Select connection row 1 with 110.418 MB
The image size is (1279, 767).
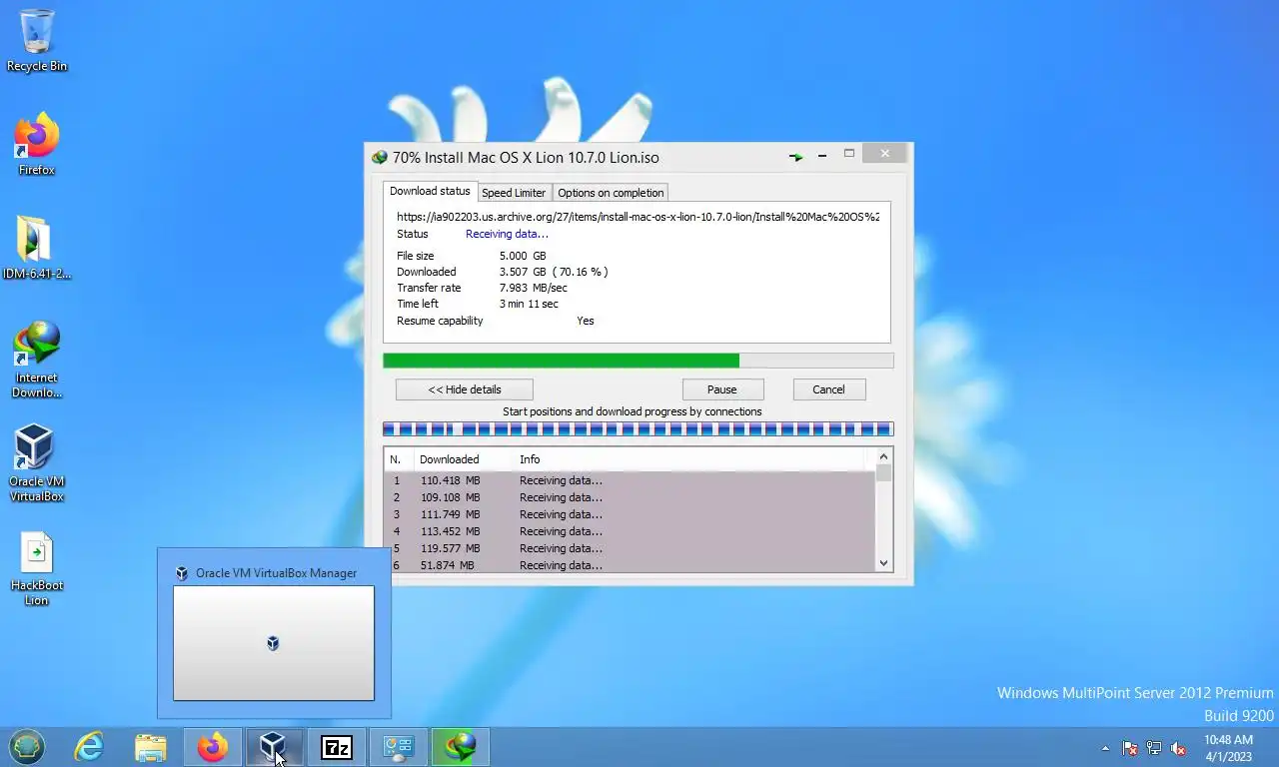click(x=630, y=480)
